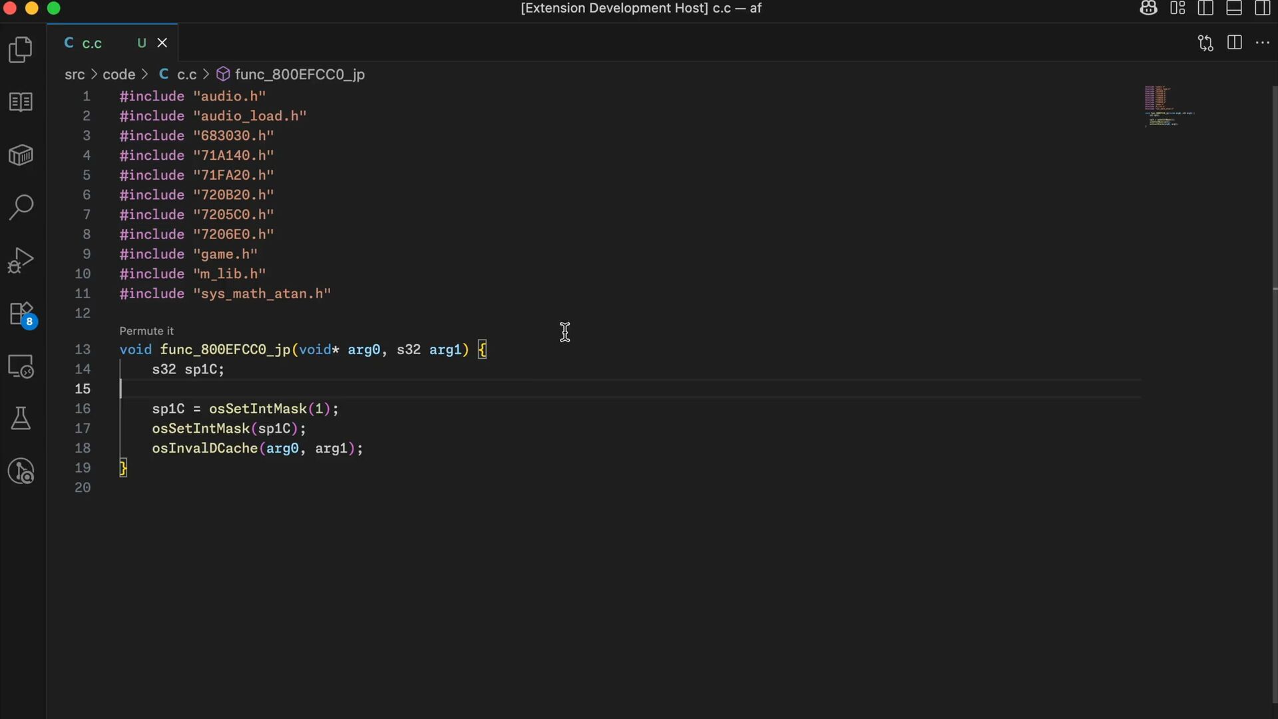This screenshot has height=719, width=1278.
Task: Toggle the secondary side bar visibility
Action: coord(1262,9)
